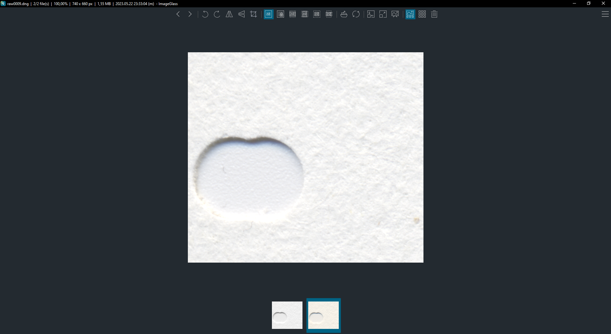This screenshot has width=611, height=334.
Task: Toggle the checkerboard background
Action: coord(422,14)
